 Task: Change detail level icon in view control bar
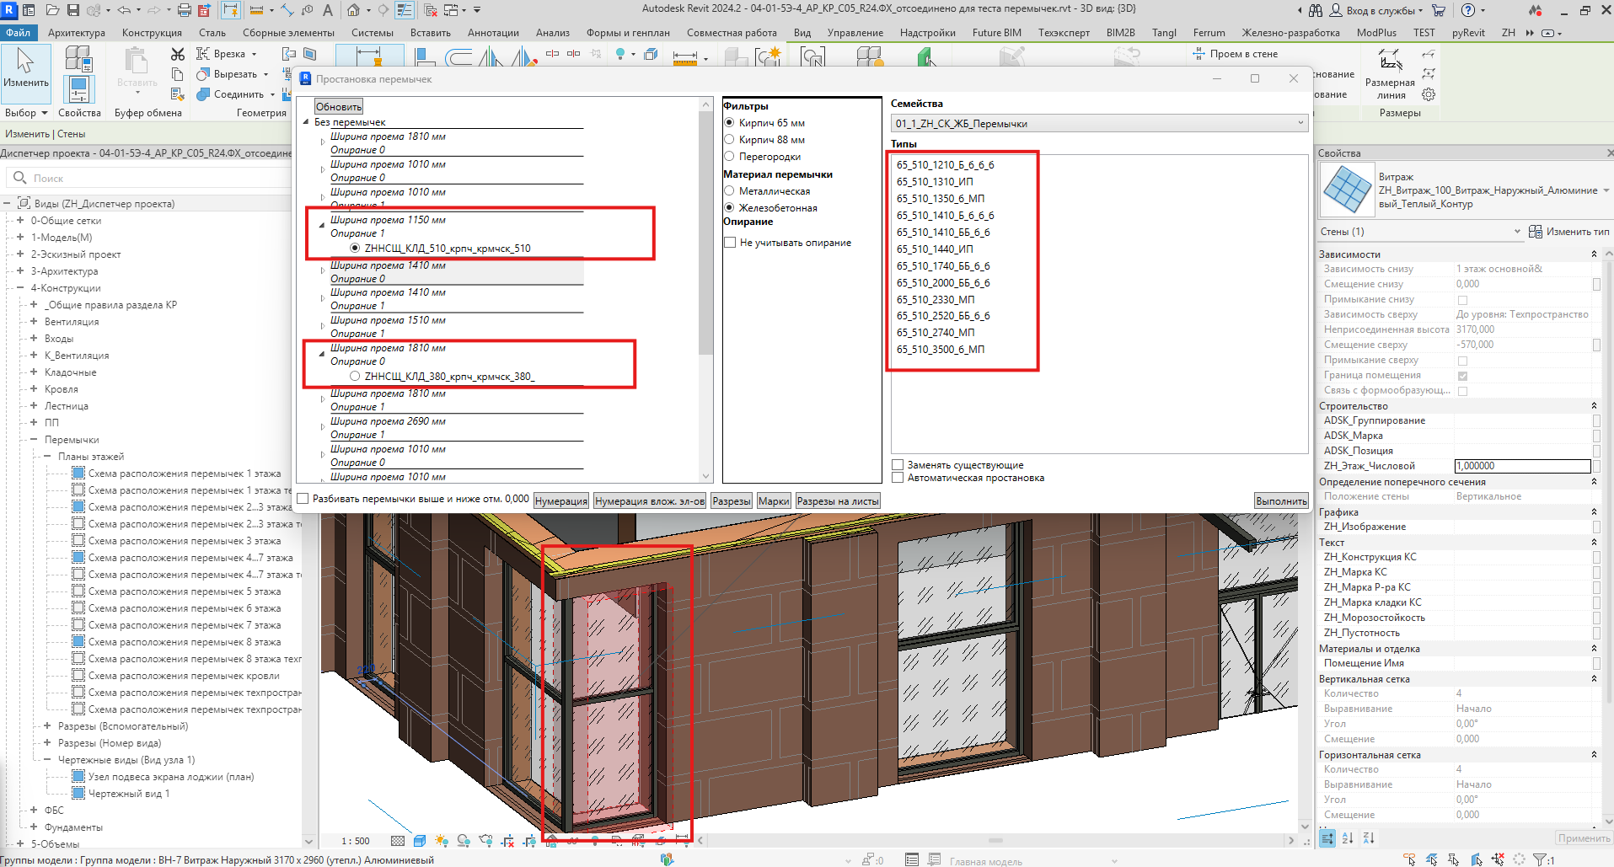(x=398, y=841)
